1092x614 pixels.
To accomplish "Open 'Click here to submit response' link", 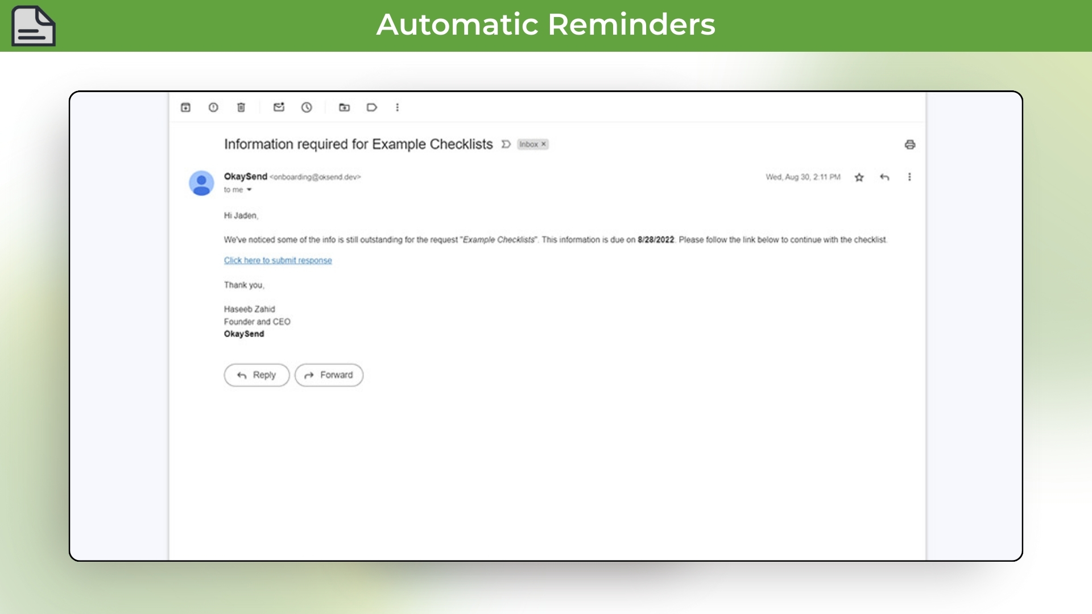I will click(x=278, y=260).
